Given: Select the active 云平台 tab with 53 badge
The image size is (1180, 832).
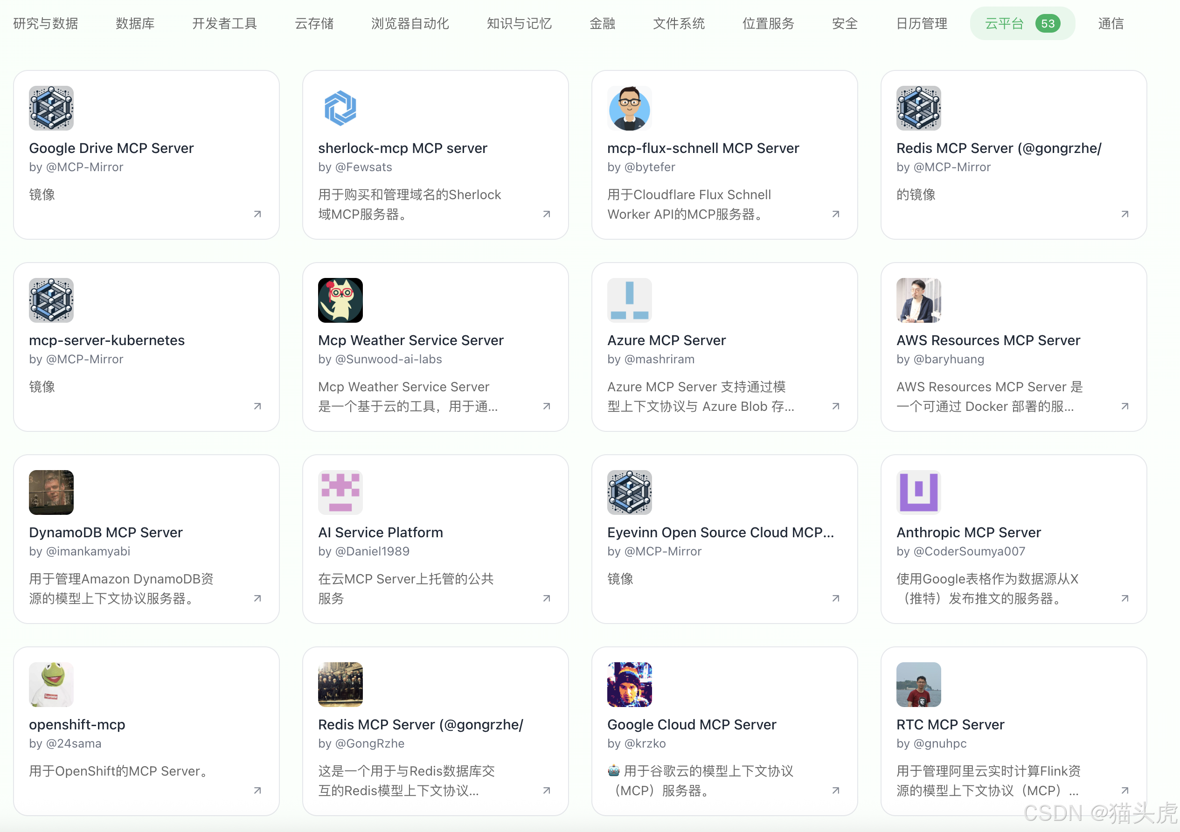Looking at the screenshot, I should (x=1022, y=24).
